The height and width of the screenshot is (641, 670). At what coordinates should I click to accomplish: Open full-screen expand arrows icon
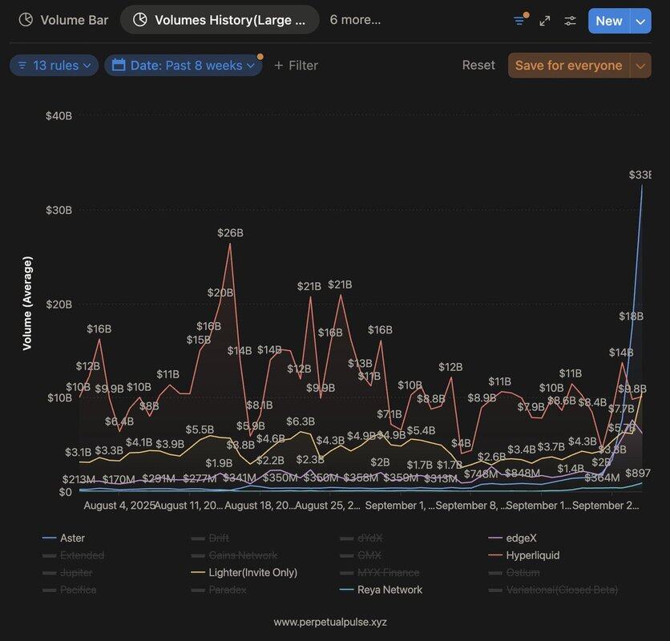pyautogui.click(x=545, y=21)
